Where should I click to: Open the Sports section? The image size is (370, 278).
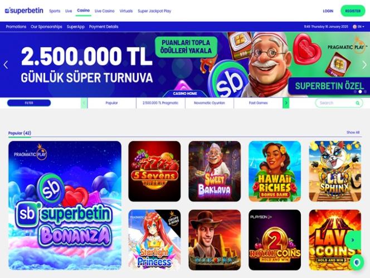point(55,11)
